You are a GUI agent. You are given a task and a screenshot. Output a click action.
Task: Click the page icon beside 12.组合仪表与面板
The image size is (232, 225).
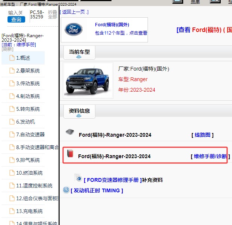[12, 198]
